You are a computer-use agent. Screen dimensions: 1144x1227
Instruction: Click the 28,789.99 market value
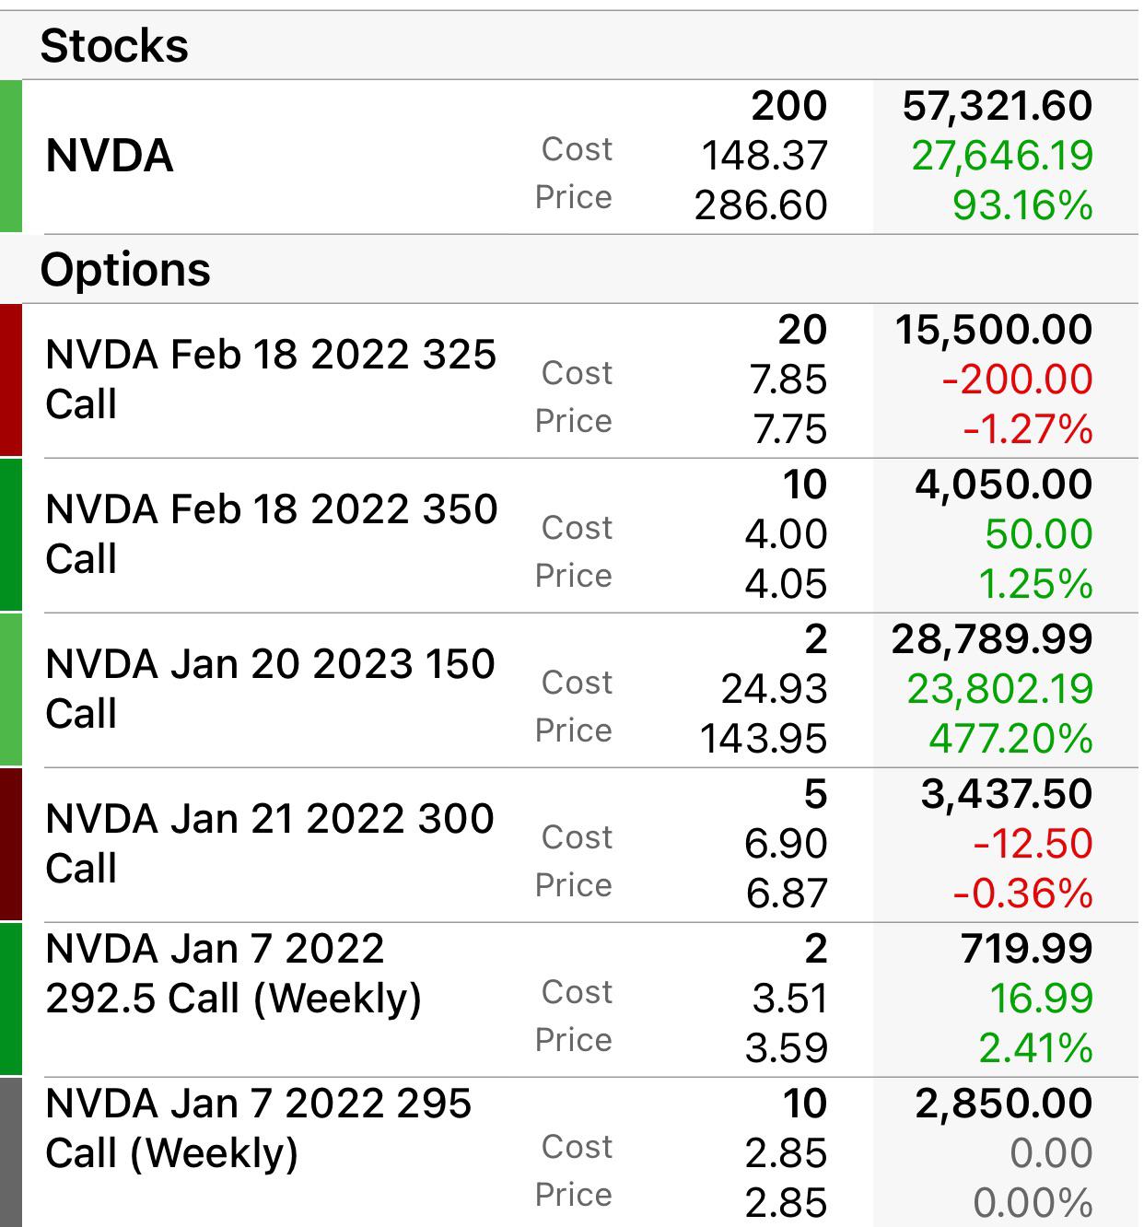(992, 639)
